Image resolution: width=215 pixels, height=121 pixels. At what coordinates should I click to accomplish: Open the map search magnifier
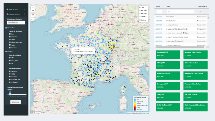click(33, 20)
